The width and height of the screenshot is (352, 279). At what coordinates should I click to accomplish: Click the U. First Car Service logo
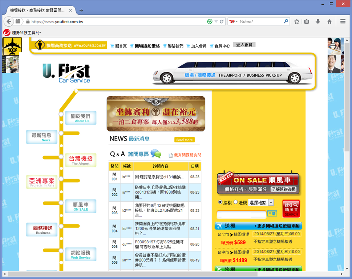click(x=66, y=73)
